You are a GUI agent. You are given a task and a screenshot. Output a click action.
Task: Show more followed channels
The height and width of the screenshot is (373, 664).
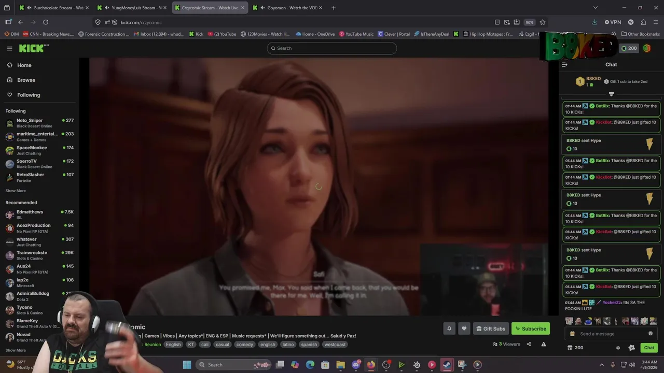(16, 191)
